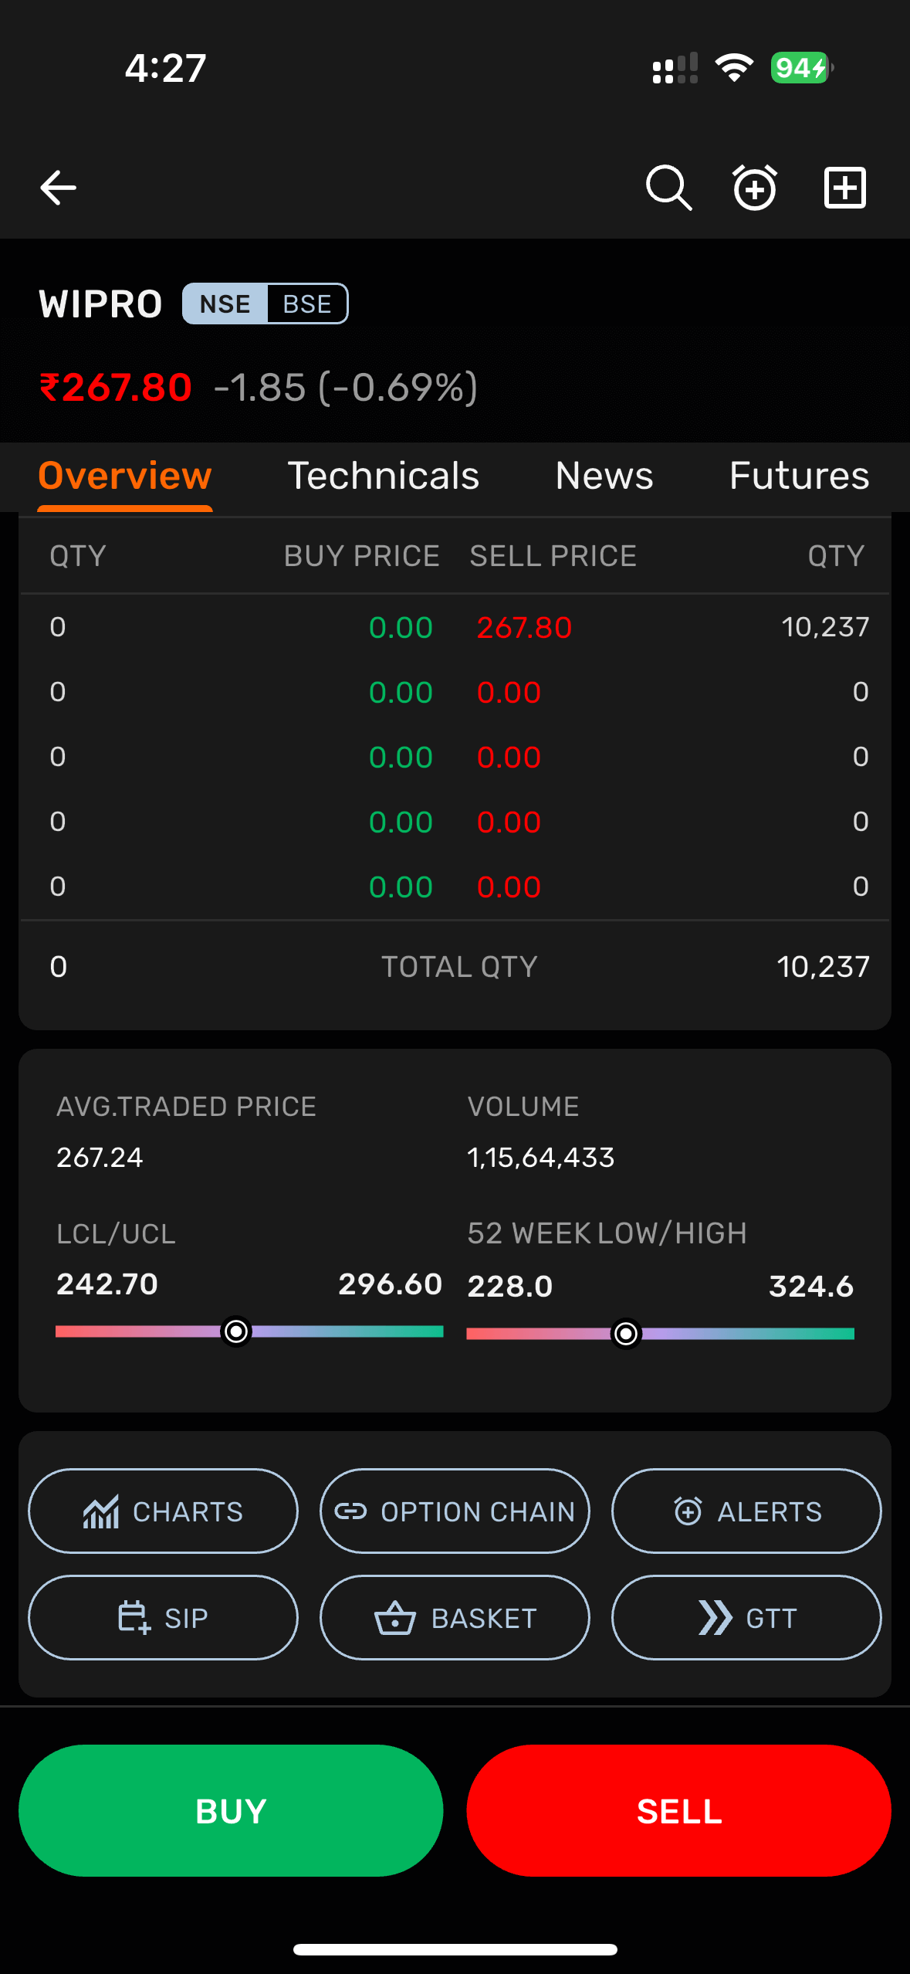This screenshot has width=910, height=1974.
Task: Open the search magnifier icon
Action: tap(668, 188)
